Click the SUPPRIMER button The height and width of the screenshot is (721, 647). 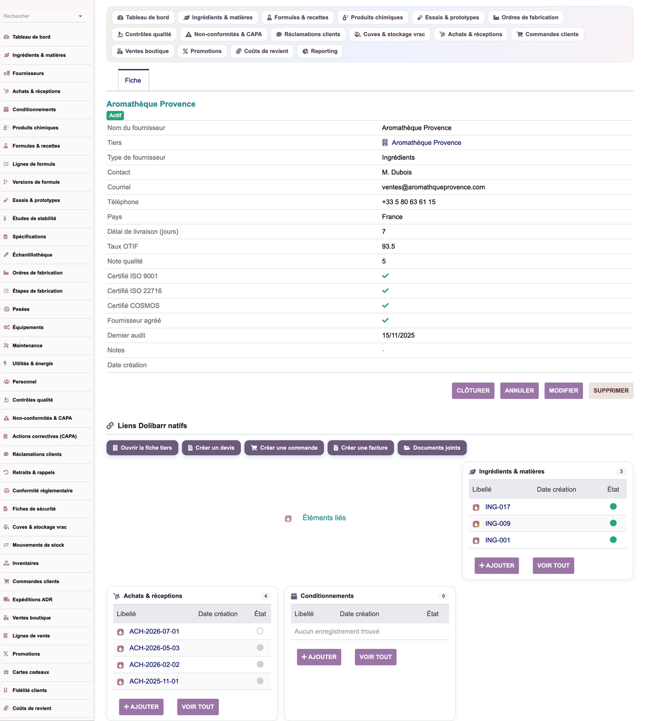[611, 391]
